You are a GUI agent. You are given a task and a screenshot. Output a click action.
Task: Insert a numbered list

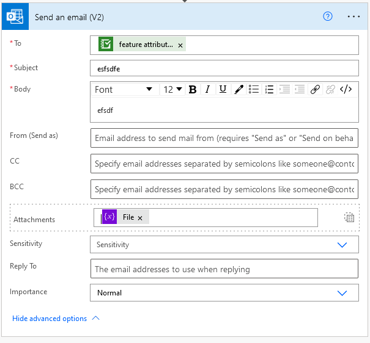pos(270,90)
